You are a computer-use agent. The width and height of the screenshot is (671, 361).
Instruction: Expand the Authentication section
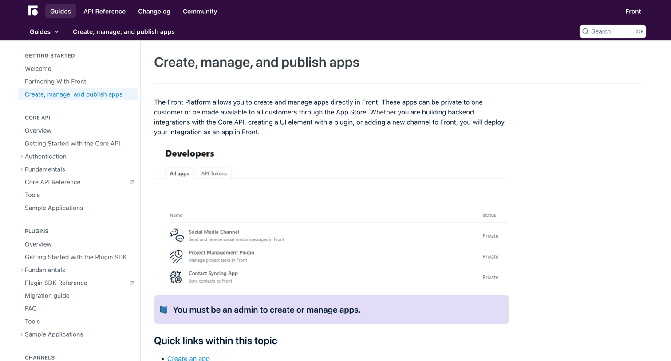pos(21,157)
